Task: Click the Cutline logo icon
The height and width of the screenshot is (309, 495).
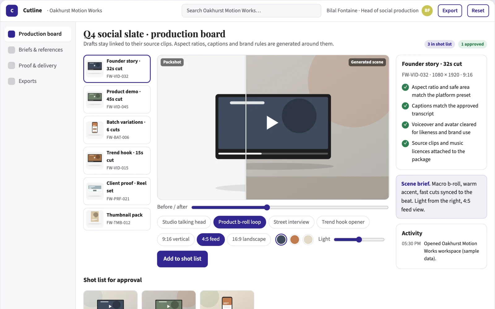Action: point(12,11)
